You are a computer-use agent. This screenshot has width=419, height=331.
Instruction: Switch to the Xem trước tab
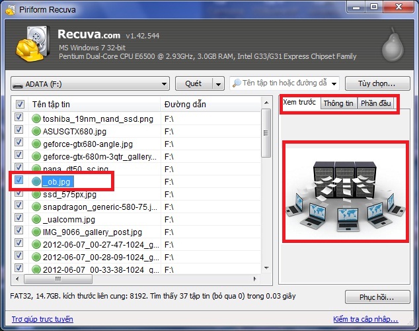pos(299,102)
